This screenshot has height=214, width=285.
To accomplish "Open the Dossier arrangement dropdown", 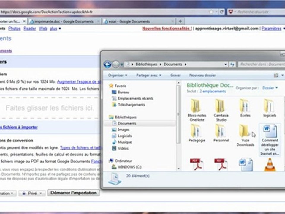I will pyautogui.click(x=270, y=88).
